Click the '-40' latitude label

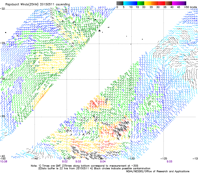coord(2,156)
